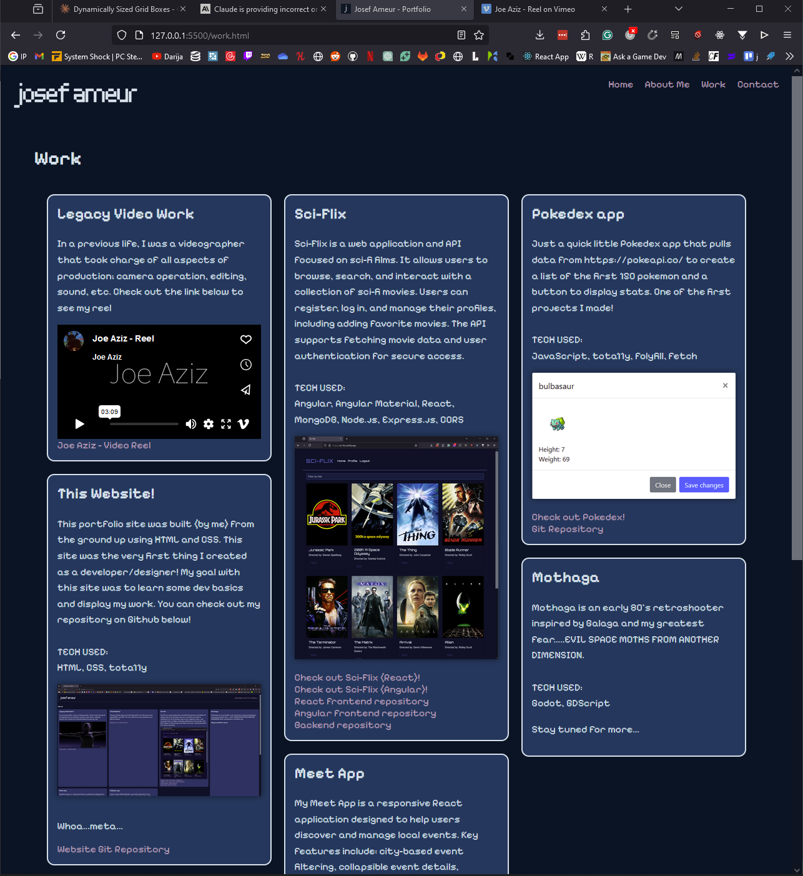This screenshot has height=876, width=803.
Task: Open the Vimeo player settings gear
Action: (x=209, y=424)
